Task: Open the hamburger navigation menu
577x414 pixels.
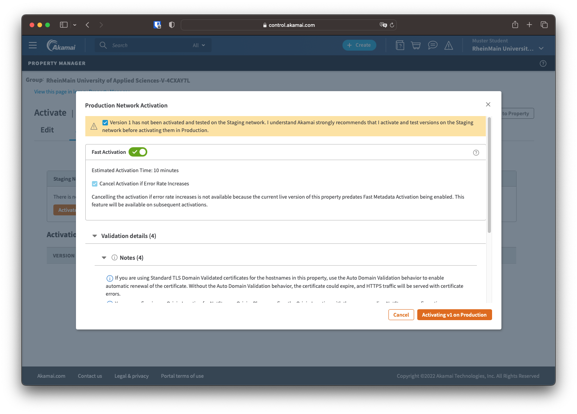Action: pos(33,45)
